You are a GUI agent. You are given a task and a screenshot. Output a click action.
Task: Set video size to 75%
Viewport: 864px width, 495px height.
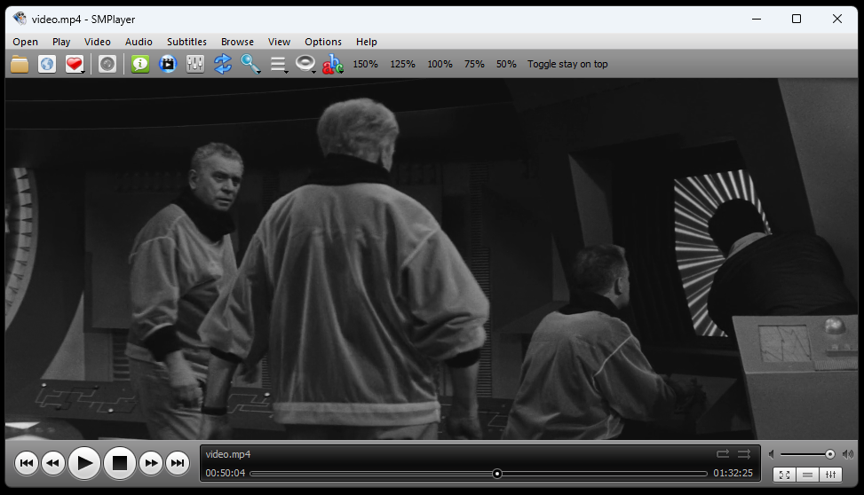pos(474,64)
